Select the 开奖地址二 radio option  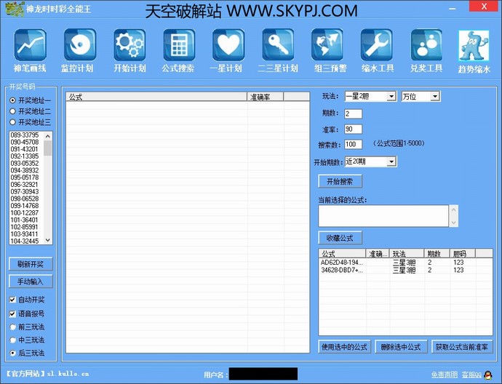pyautogui.click(x=13, y=111)
